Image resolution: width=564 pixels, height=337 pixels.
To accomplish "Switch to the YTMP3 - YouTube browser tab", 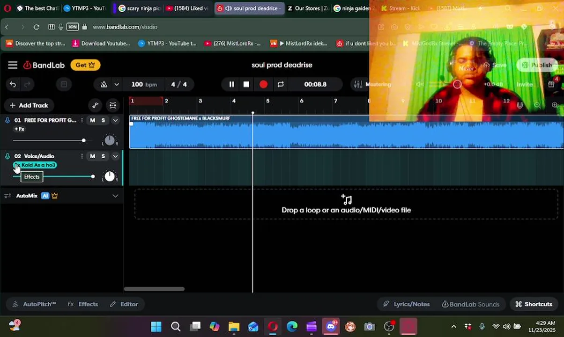I will (x=84, y=8).
